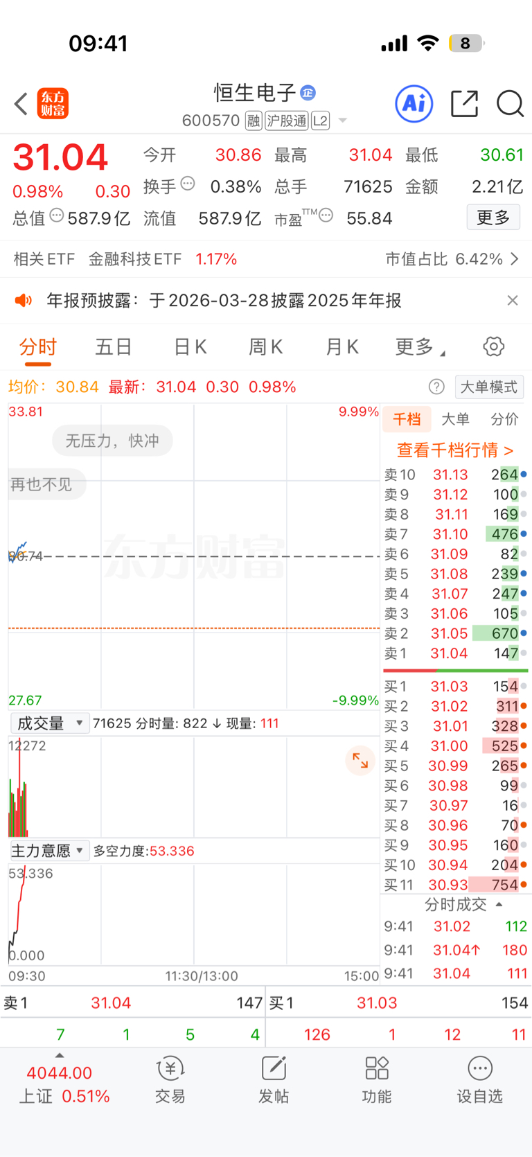Tap the 沪股通 badge

click(287, 121)
